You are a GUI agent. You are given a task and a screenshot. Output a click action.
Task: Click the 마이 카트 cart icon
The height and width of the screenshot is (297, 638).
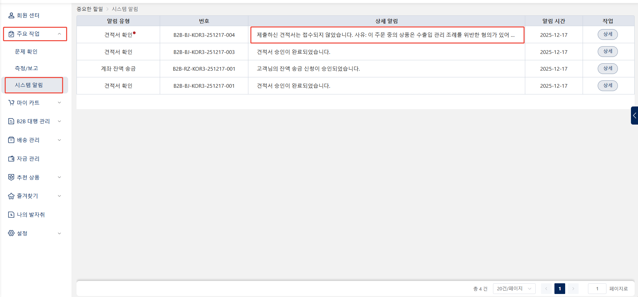click(11, 103)
